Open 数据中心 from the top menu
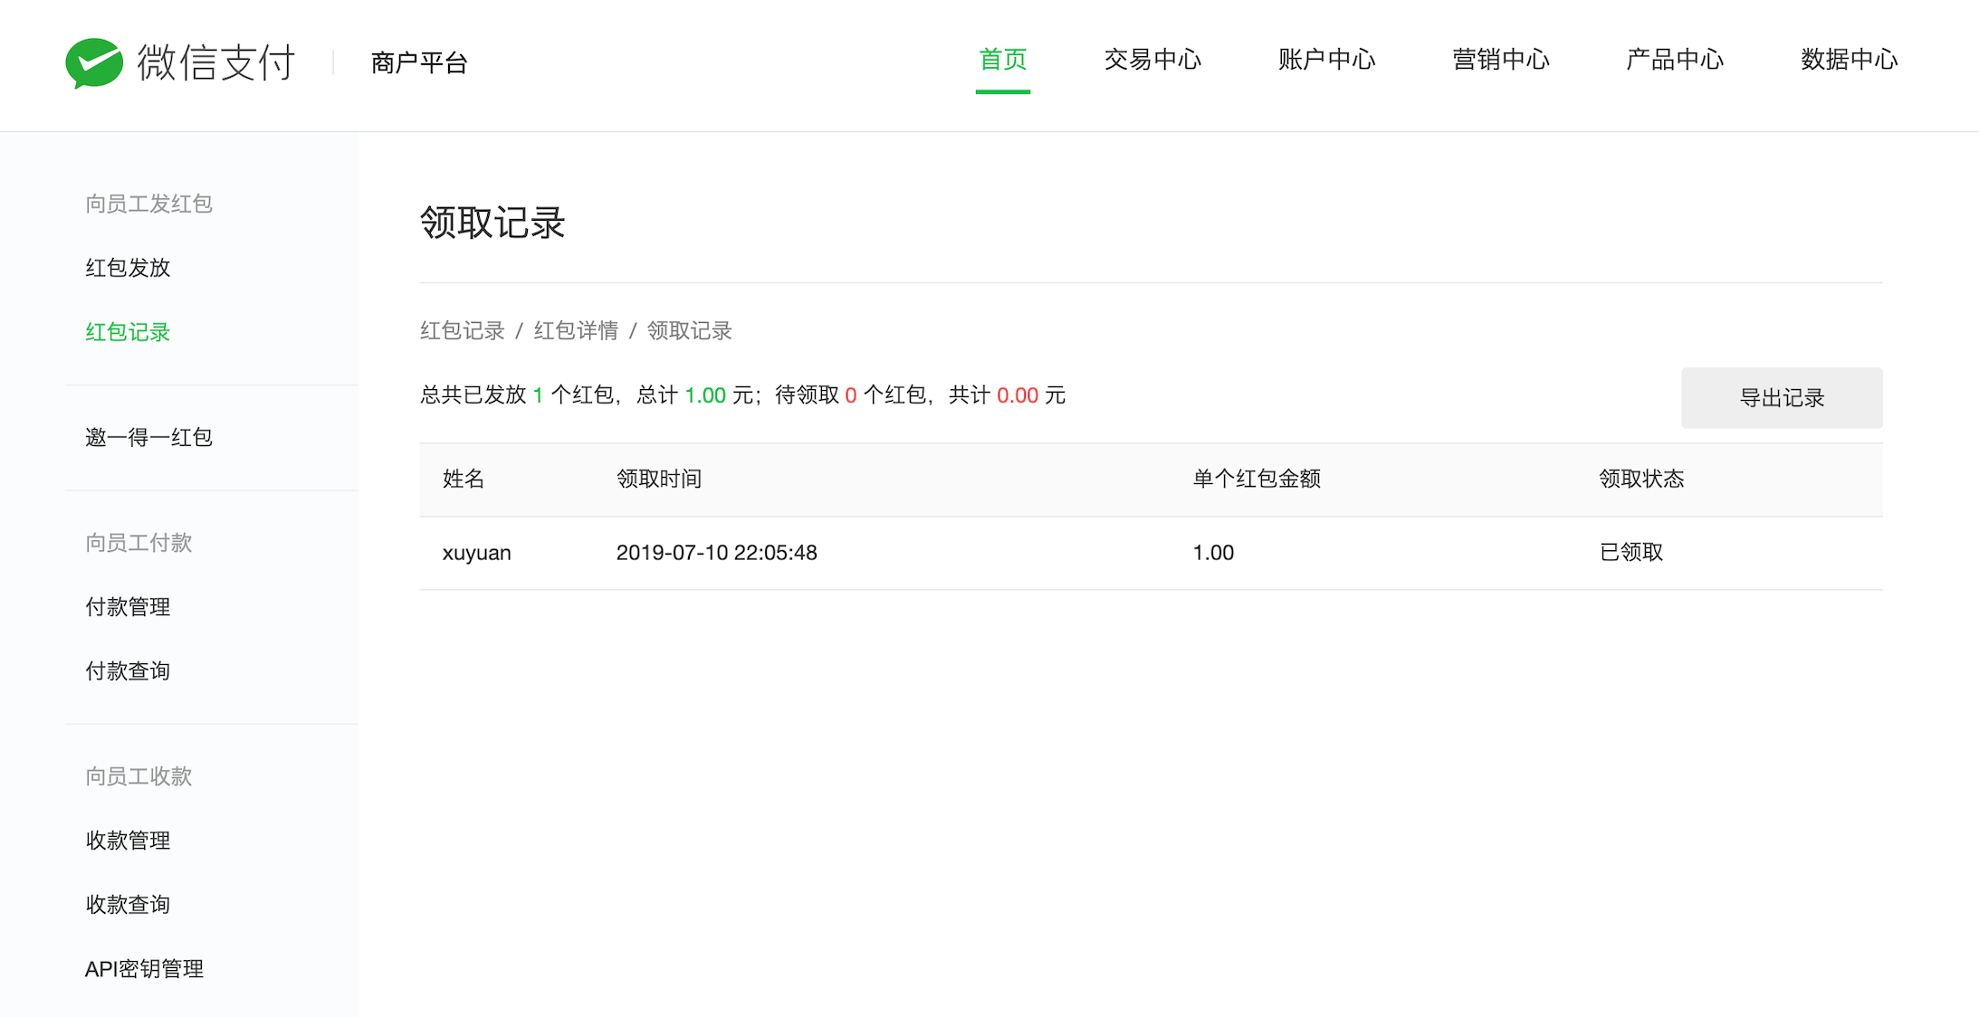The width and height of the screenshot is (1979, 1017). [x=1849, y=60]
